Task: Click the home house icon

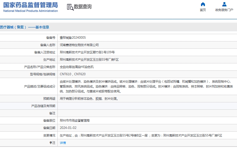Action: click(x=203, y=4)
